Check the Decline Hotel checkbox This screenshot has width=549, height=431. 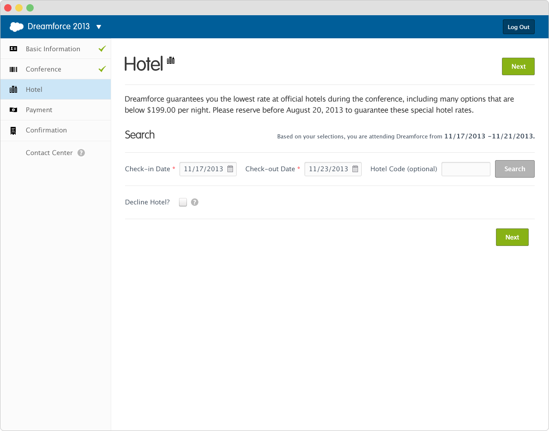tap(183, 202)
